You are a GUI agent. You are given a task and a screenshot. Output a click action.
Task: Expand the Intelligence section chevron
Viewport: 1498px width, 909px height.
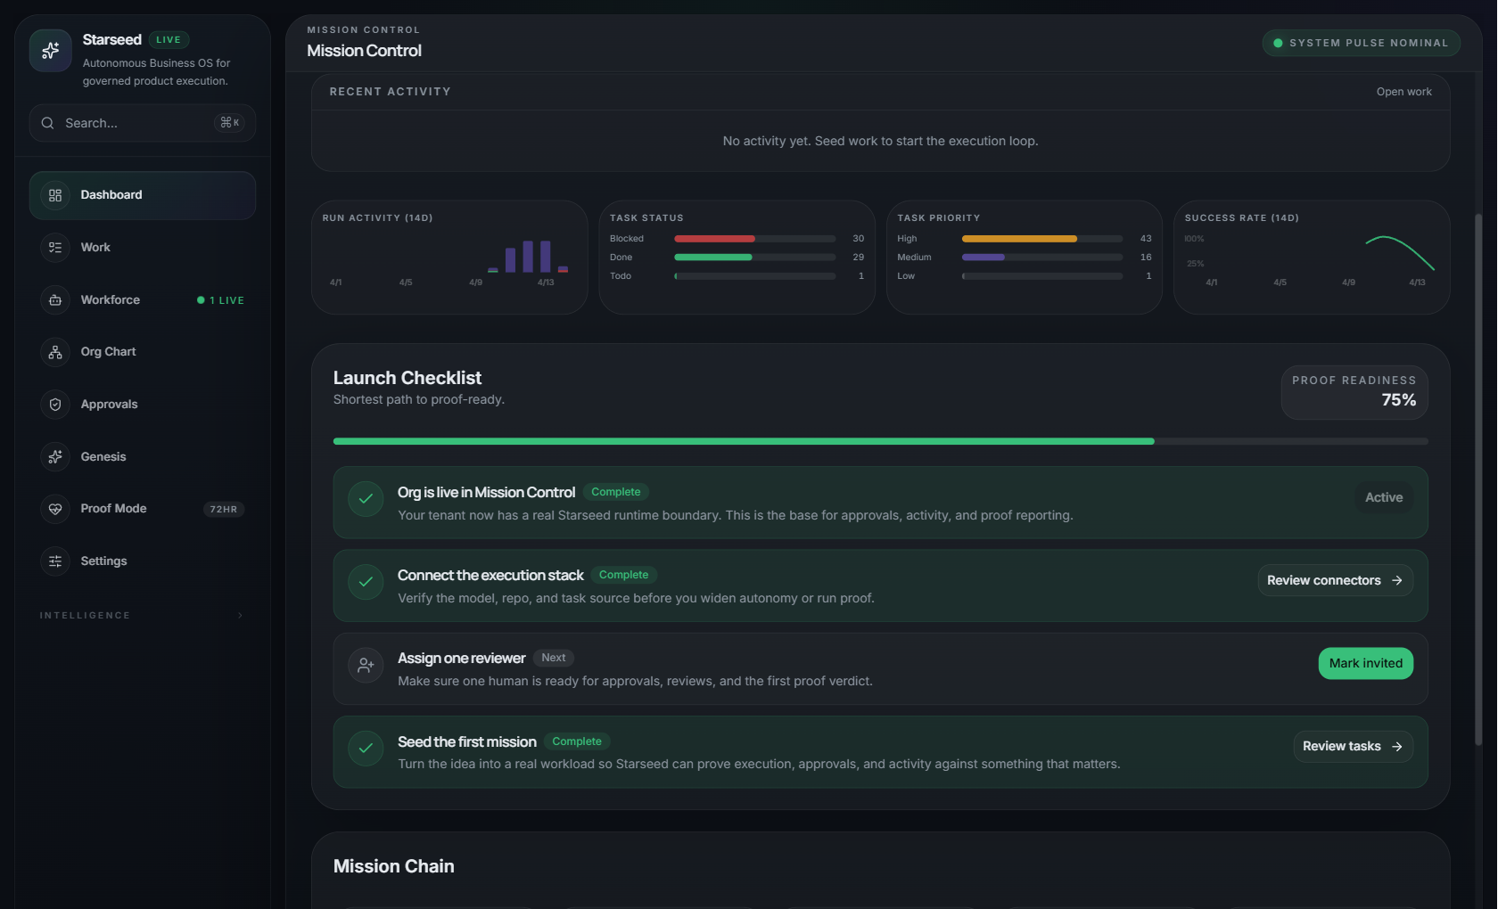tap(240, 616)
